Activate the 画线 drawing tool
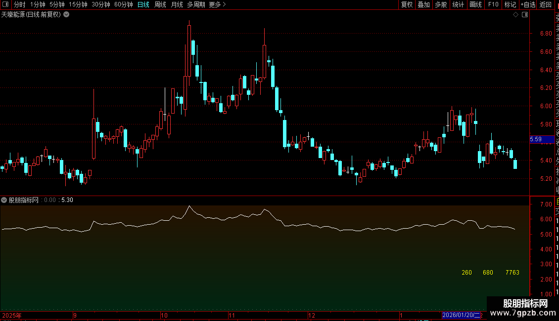The width and height of the screenshot is (559, 321). click(x=475, y=4)
